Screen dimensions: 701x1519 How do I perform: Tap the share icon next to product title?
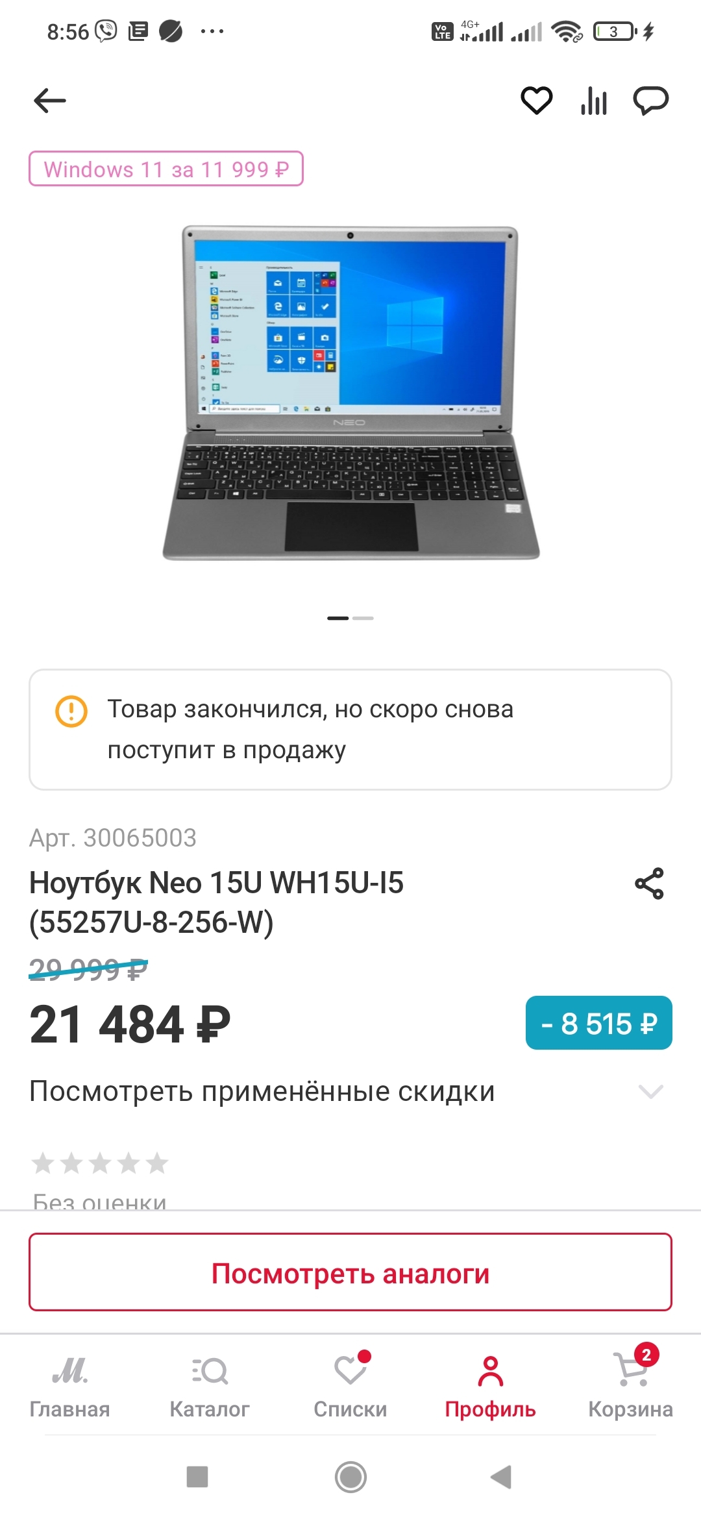(650, 883)
